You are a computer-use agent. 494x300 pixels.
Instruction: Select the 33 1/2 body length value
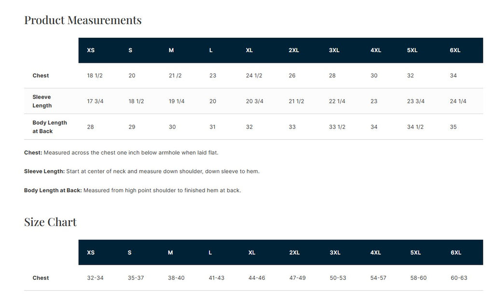pos(337,127)
